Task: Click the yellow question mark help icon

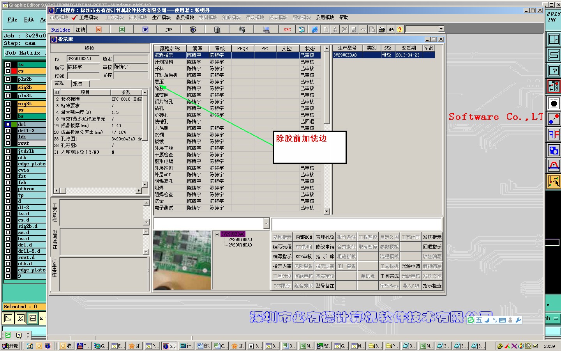Action: point(400,30)
